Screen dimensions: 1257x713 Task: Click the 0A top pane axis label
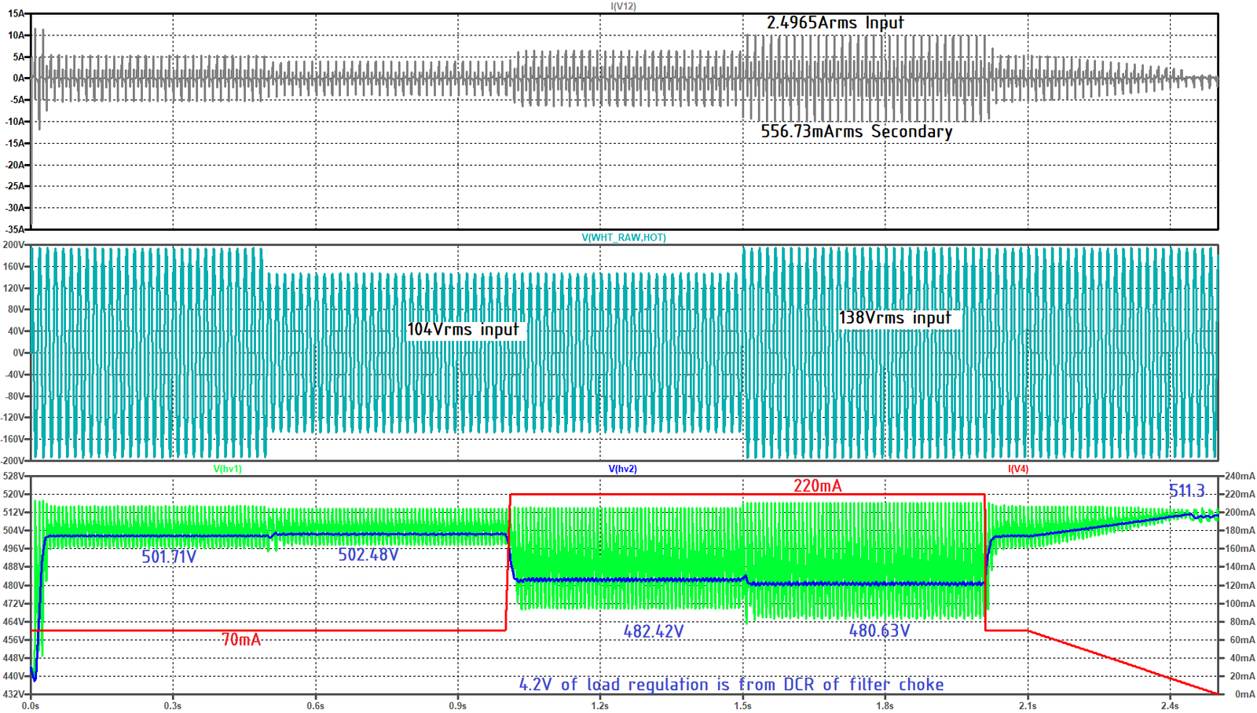click(x=19, y=78)
